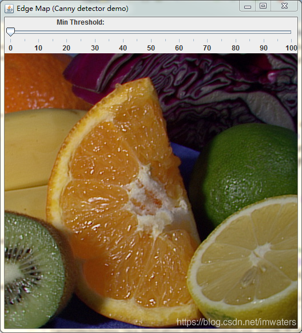
Task: Click the Java icon in title bar
Action: point(9,9)
